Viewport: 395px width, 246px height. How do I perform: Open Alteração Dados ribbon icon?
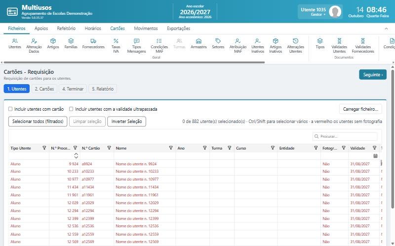coord(34,45)
